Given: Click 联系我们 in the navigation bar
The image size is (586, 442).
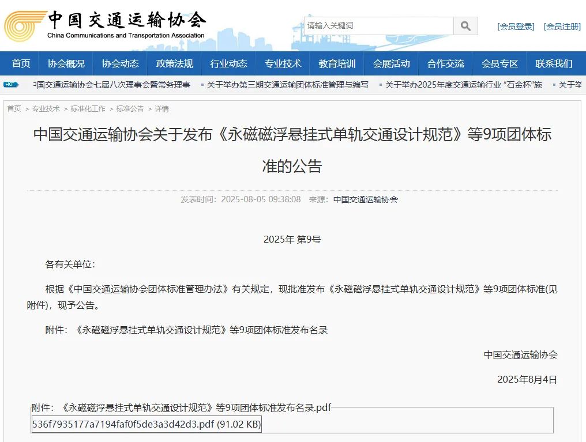Looking at the screenshot, I should [554, 63].
